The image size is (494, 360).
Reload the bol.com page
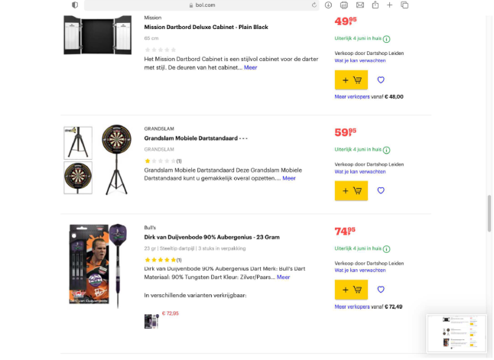pyautogui.click(x=314, y=5)
